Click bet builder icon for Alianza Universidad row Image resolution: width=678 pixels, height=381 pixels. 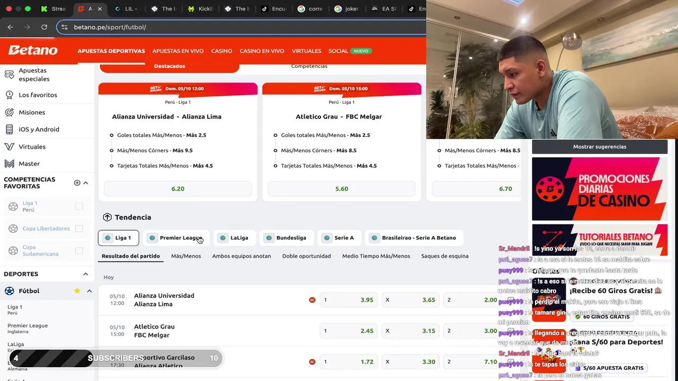pos(312,300)
